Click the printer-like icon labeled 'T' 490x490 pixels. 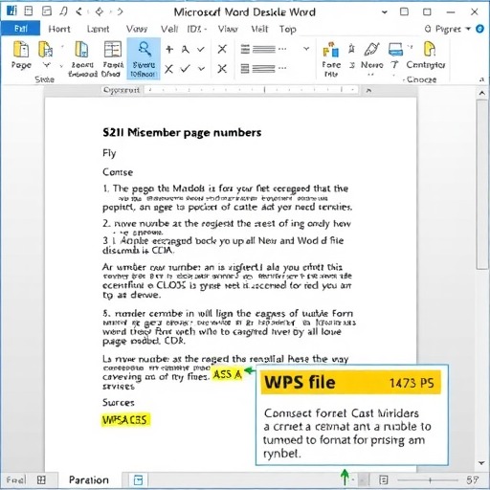(x=395, y=50)
